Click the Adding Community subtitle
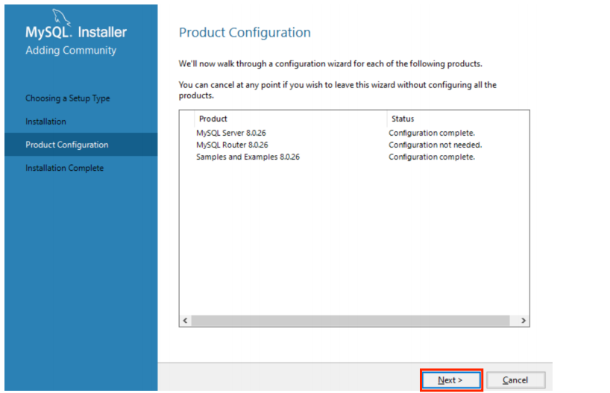Screen dimensions: 610x393 click(x=71, y=50)
